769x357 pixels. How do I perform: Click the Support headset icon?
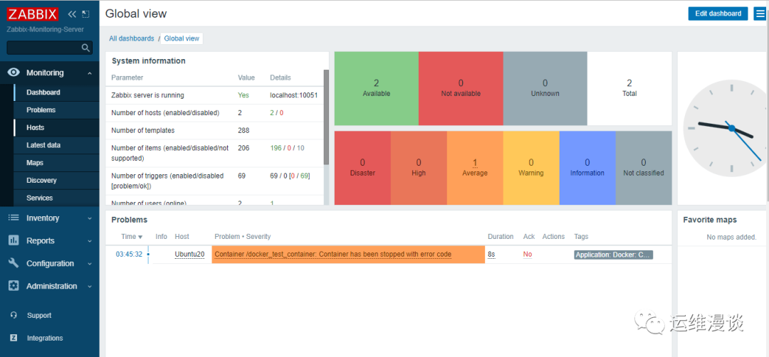[x=14, y=315]
